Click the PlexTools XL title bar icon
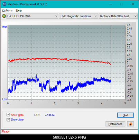 tap(4, 4)
